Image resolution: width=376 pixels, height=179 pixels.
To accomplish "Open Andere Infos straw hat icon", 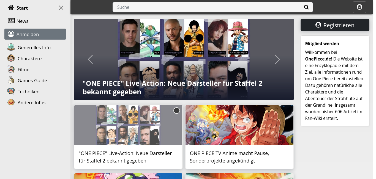I will click(11, 102).
